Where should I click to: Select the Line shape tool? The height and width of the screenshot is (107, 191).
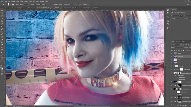tap(2, 55)
